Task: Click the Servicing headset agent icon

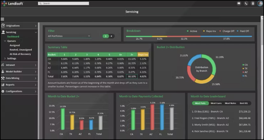Action: 3,32
